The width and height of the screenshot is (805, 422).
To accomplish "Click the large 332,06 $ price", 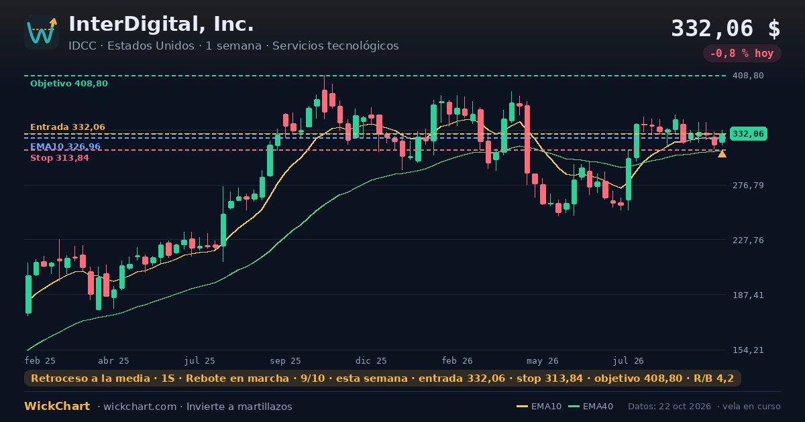I will (726, 28).
